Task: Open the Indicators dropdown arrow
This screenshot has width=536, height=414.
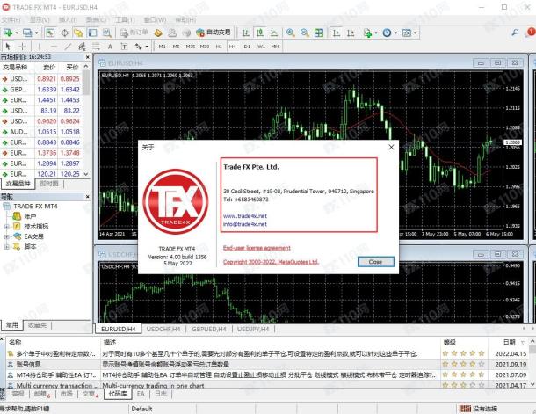Action: 376,33
